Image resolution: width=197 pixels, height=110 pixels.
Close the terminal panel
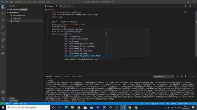[x=194, y=76]
